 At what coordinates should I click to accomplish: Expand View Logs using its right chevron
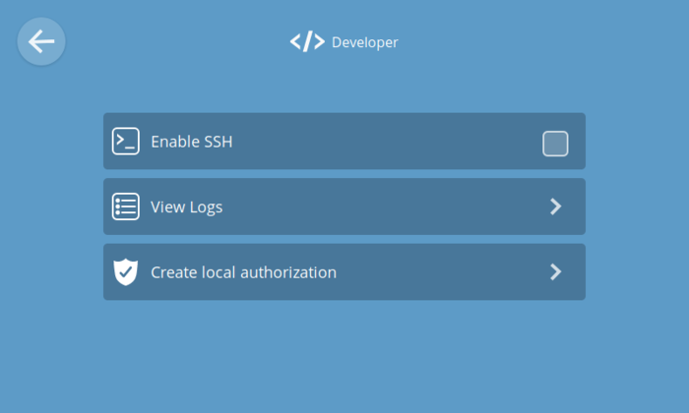pos(555,206)
